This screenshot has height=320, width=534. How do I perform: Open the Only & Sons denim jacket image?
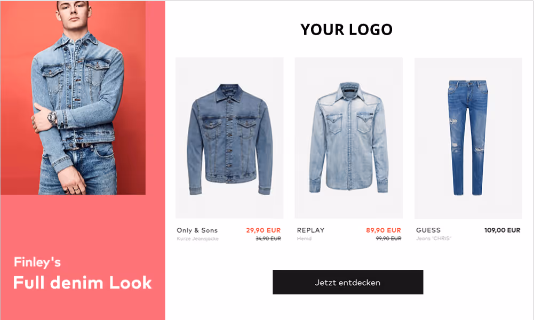coord(229,138)
